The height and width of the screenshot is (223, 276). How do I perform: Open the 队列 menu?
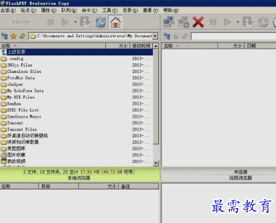pyautogui.click(x=69, y=10)
